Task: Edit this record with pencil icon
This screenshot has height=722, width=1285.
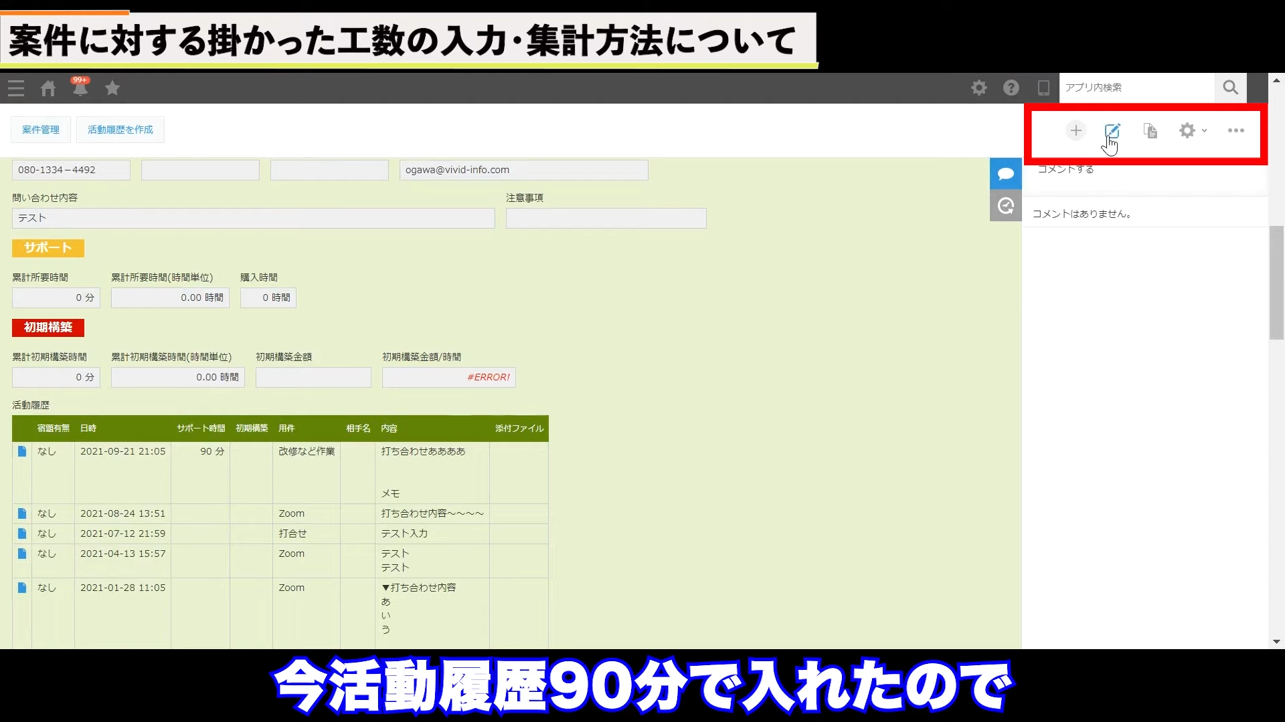Action: (x=1112, y=130)
